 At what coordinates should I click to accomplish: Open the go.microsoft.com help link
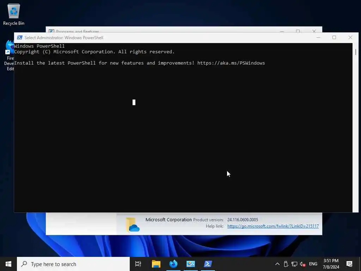(x=273, y=226)
